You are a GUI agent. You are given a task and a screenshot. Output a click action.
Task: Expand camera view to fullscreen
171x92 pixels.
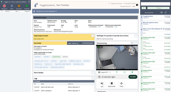[x=132, y=43]
